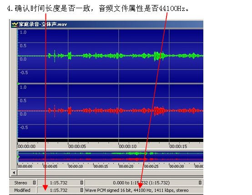Click the 00:00:10 mark on main ruler
Screen dimensions: 252x195
pyautogui.click(x=128, y=146)
